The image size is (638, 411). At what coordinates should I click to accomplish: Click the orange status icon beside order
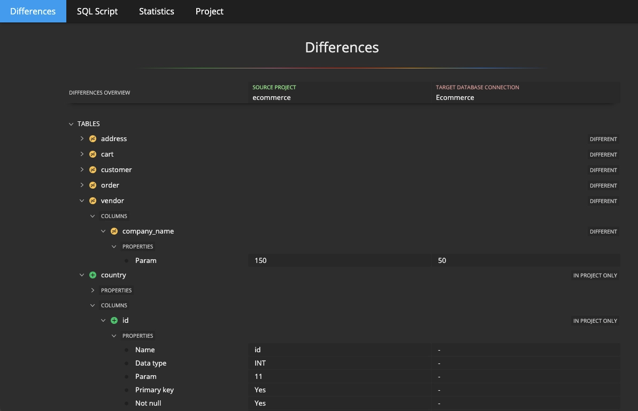pos(93,185)
